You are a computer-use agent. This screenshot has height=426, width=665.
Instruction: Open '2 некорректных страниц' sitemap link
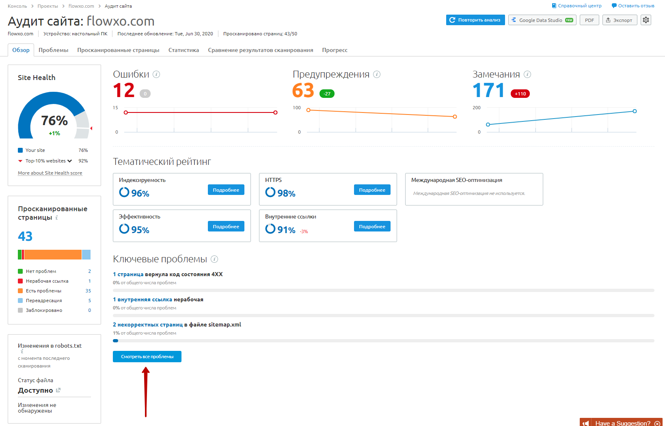pos(148,324)
